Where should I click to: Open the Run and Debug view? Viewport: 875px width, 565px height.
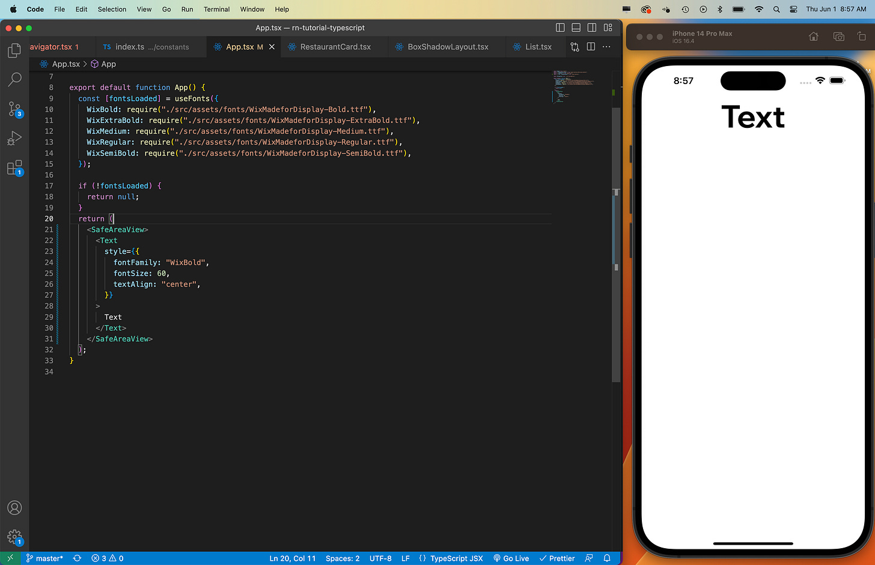click(x=14, y=138)
